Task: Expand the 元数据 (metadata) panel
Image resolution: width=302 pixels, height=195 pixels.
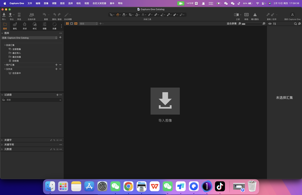Action: click(x=8, y=149)
